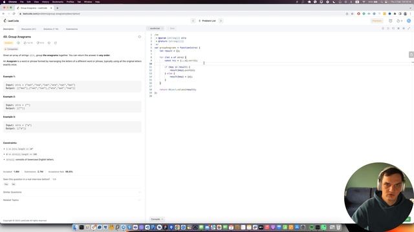Select the Group Anagrams browser tab

(34, 8)
